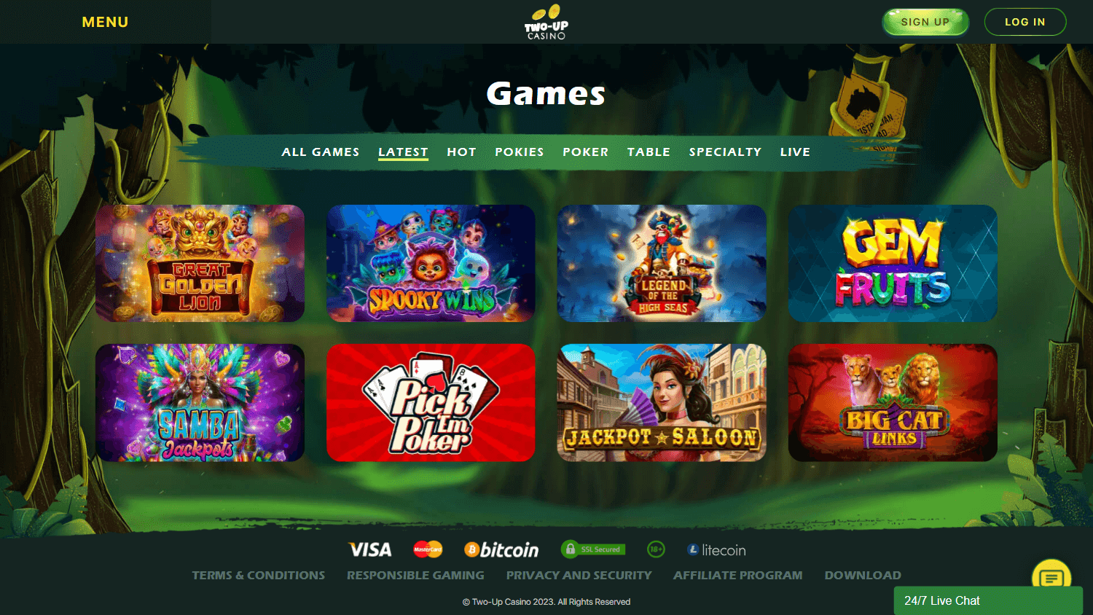Viewport: 1093px width, 615px height.
Task: Open the Two-Up Casino logo home link
Action: tap(546, 22)
